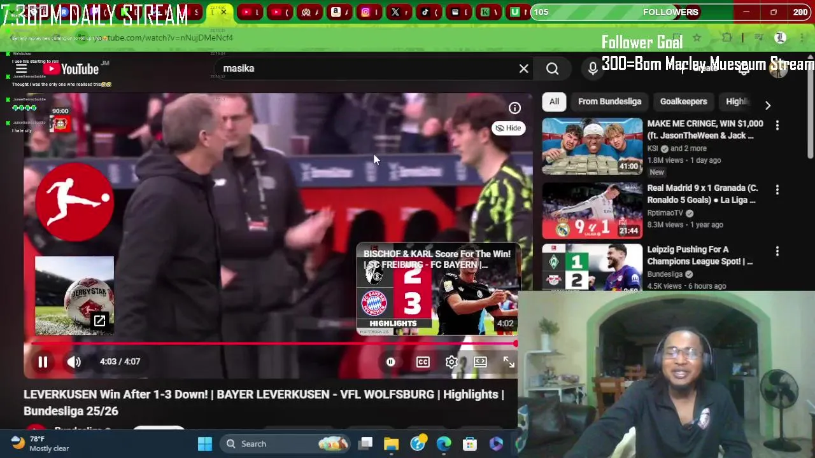The width and height of the screenshot is (815, 458).
Task: Mute the video with speaker icon
Action: [x=74, y=362]
